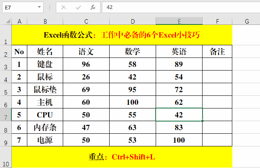Viewport: 260px width, 168px height.
Task: Select column B header
Action: click(45, 21)
